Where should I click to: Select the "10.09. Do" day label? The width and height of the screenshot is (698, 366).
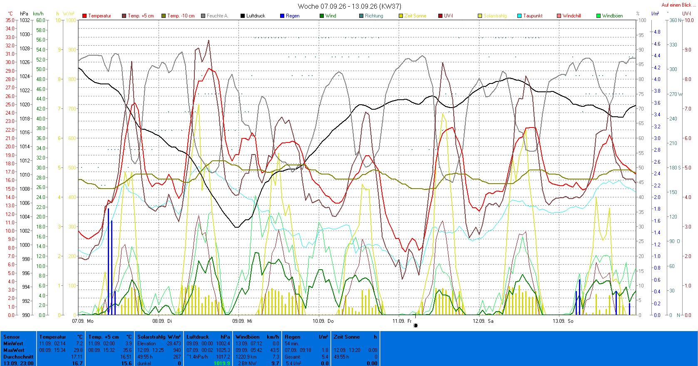323,321
